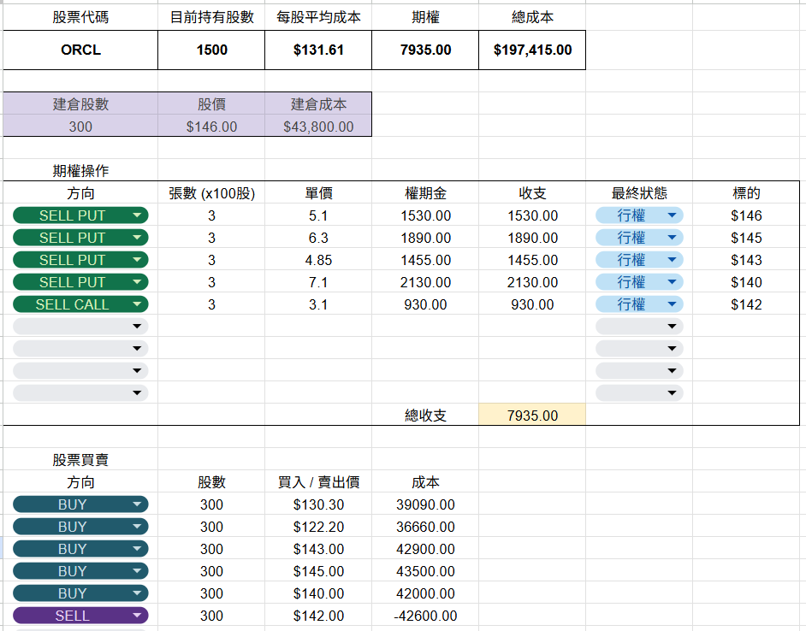
Task: Select the 每股平均成本 header cell
Action: 318,17
